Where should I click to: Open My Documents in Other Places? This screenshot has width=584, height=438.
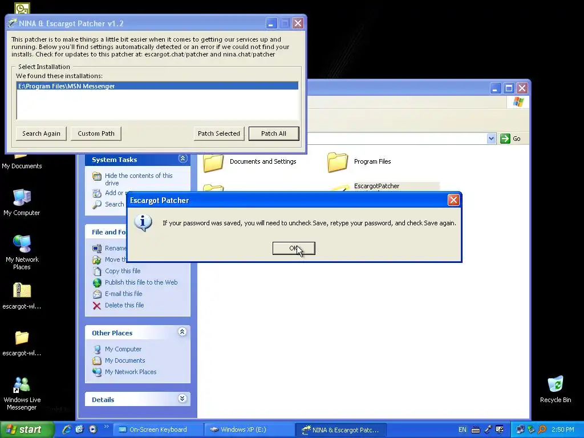(x=125, y=360)
